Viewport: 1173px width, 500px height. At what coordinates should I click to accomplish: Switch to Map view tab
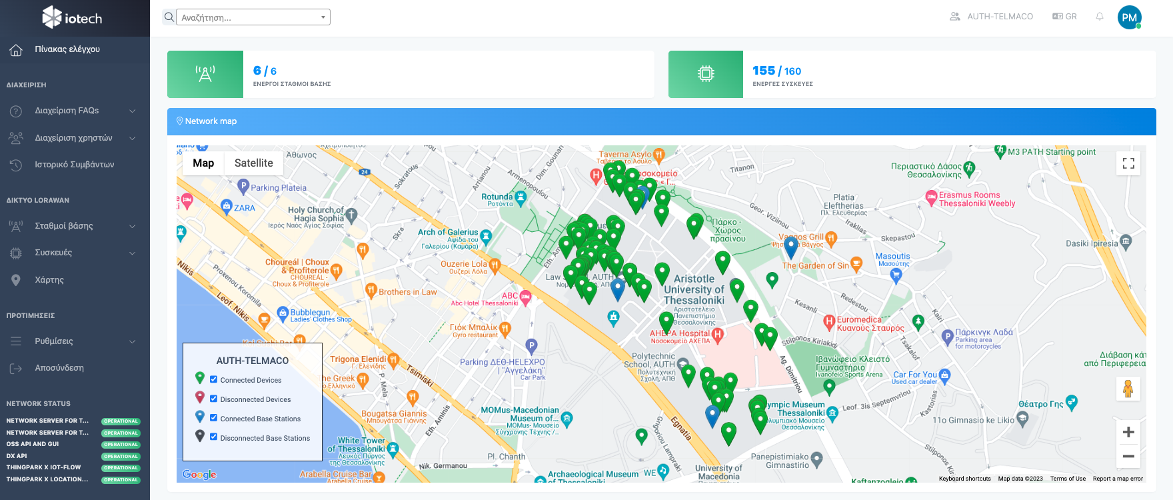point(203,163)
